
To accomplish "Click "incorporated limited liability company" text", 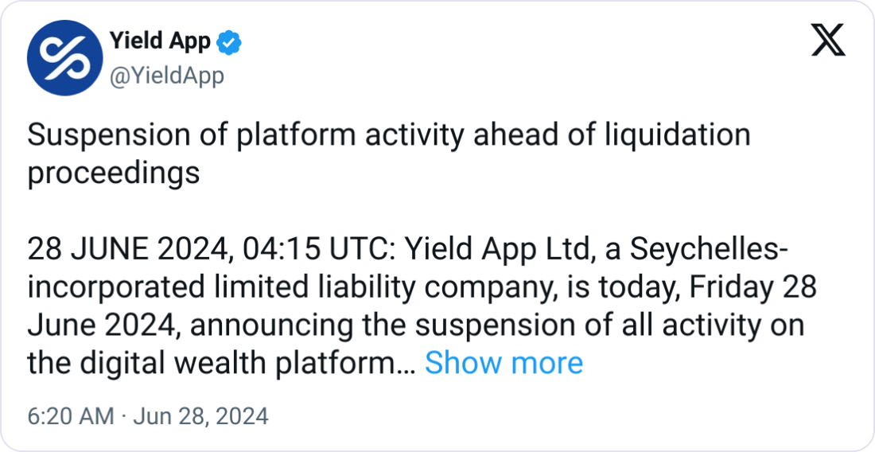I will (288, 287).
